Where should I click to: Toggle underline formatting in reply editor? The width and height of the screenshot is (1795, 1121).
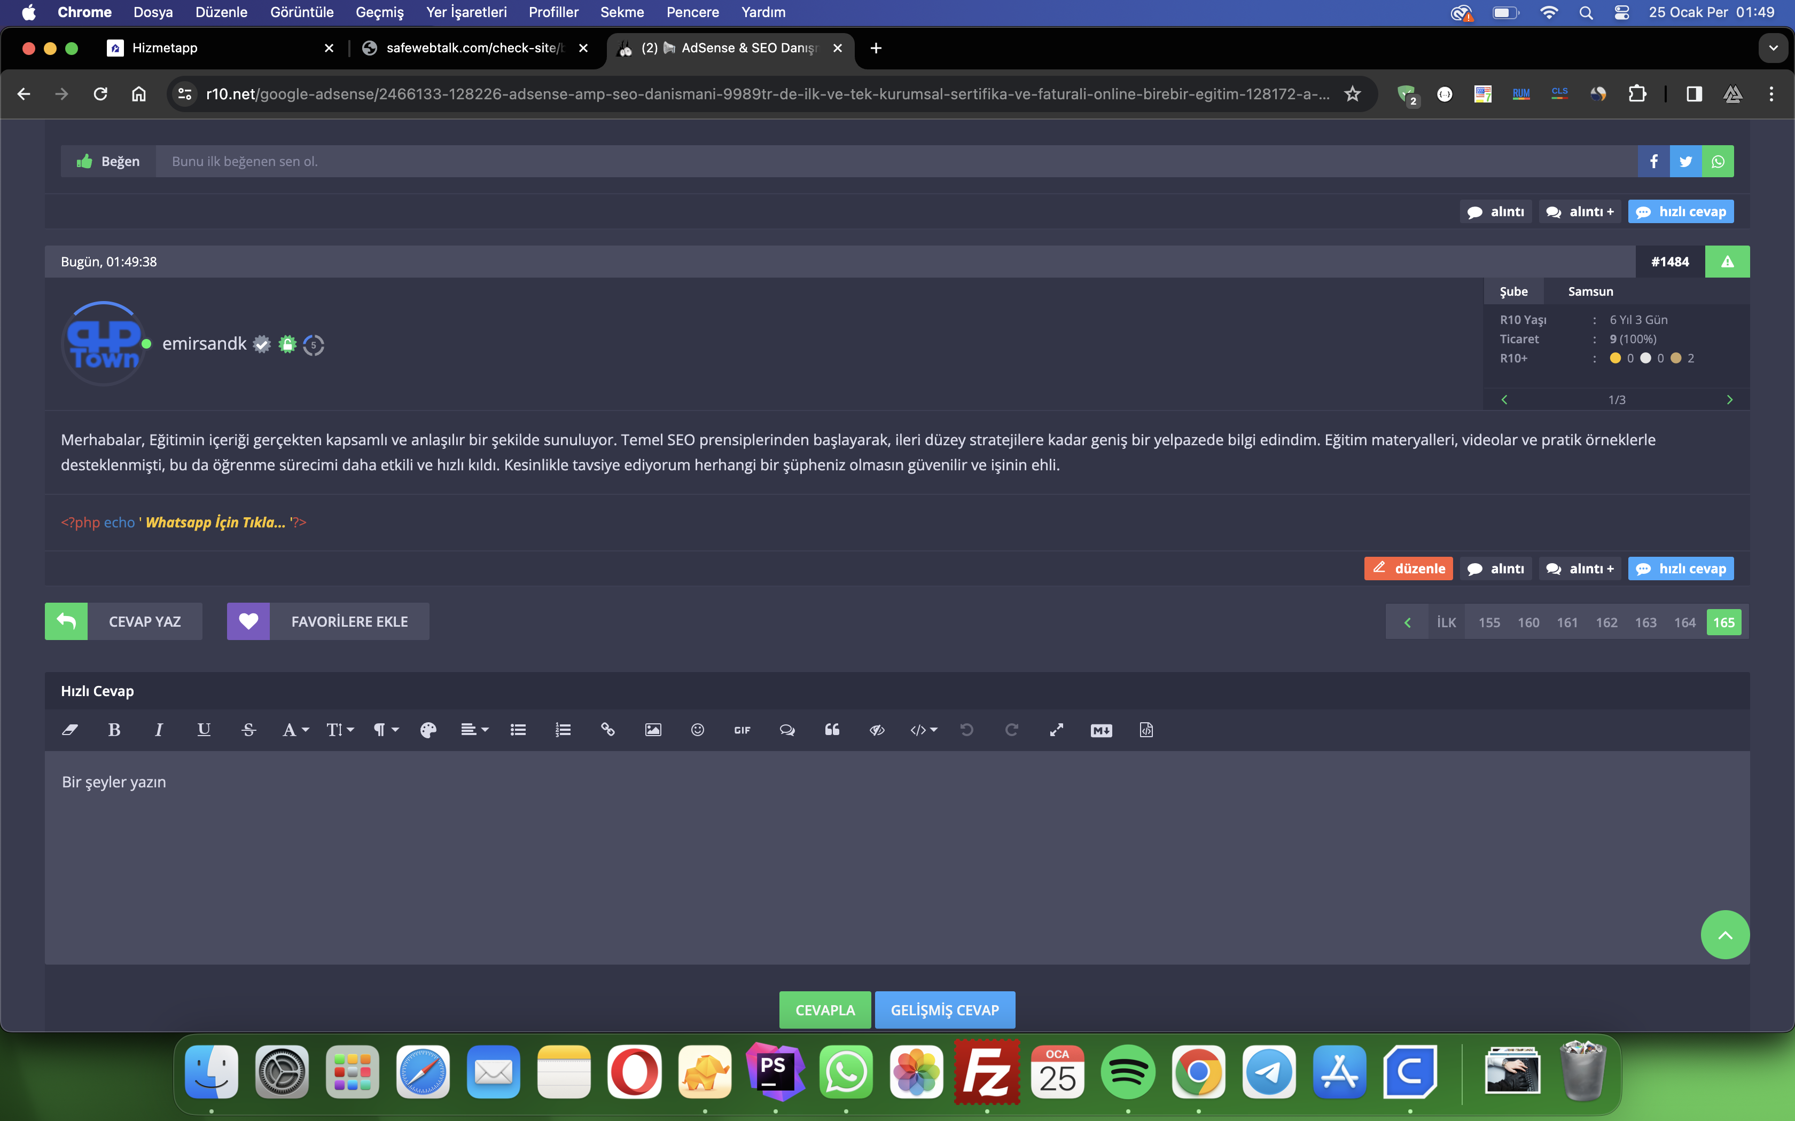(204, 730)
